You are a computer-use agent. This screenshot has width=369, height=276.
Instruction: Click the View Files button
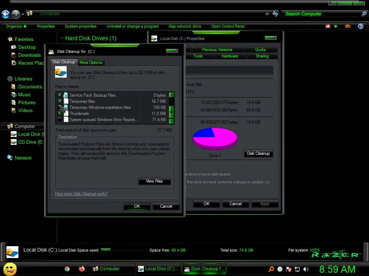[154, 181]
